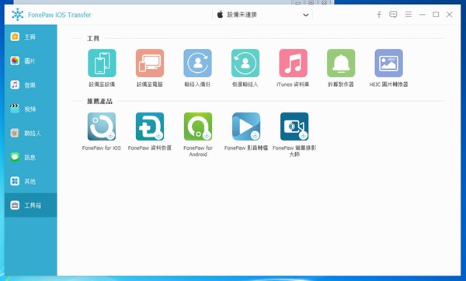Open the hamburger menu in title bar
The image size is (466, 281).
409,15
